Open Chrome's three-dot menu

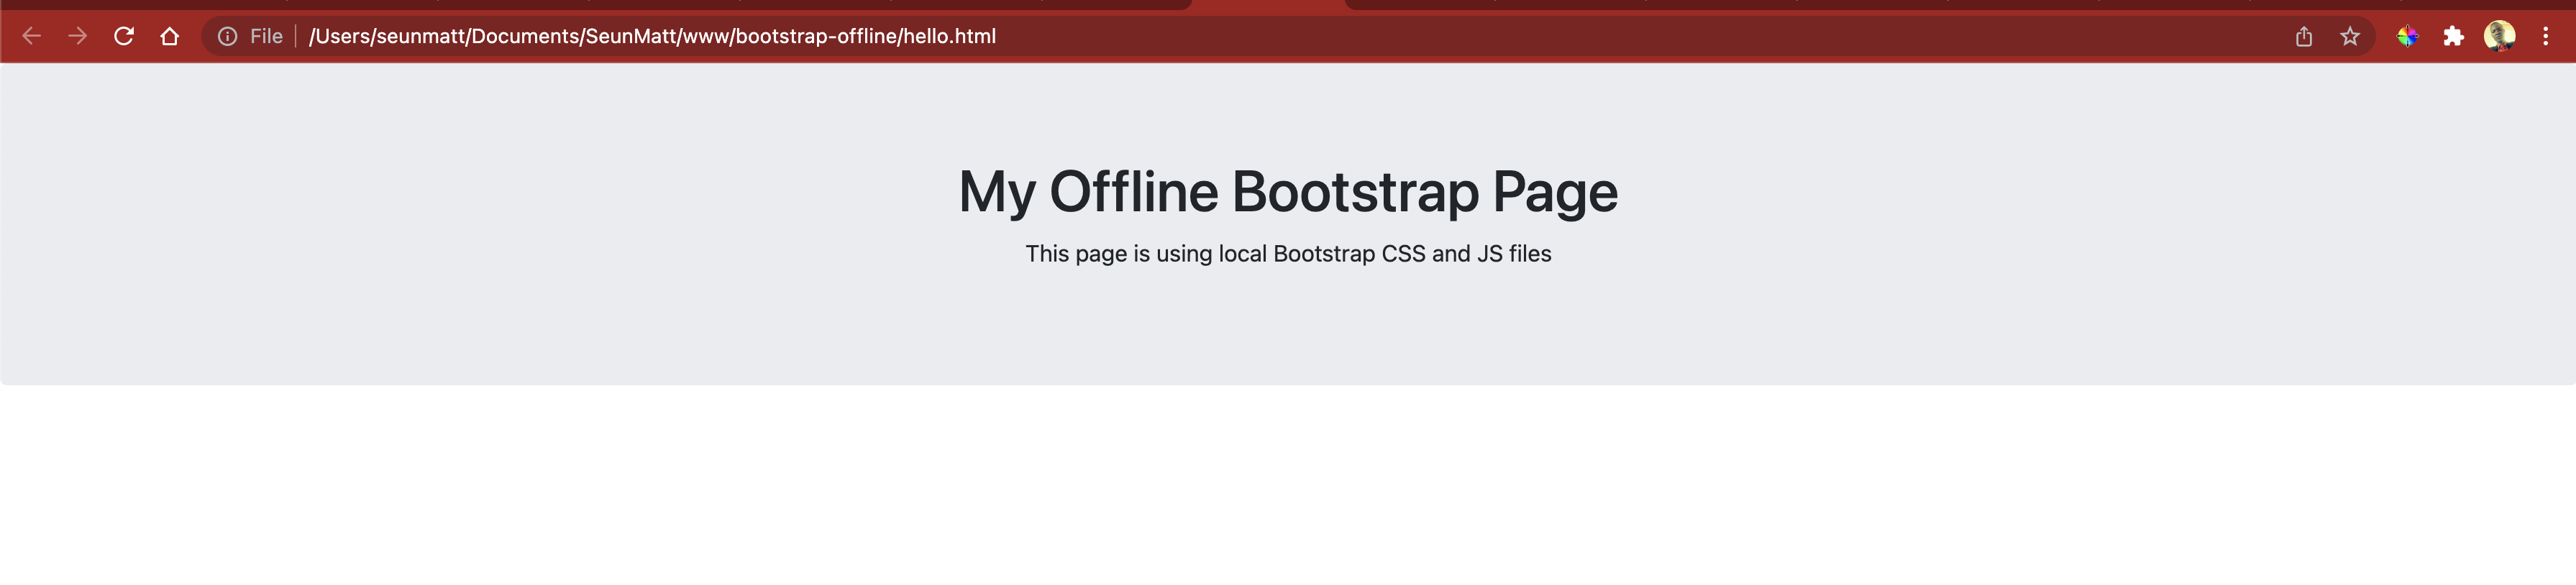coord(2546,36)
